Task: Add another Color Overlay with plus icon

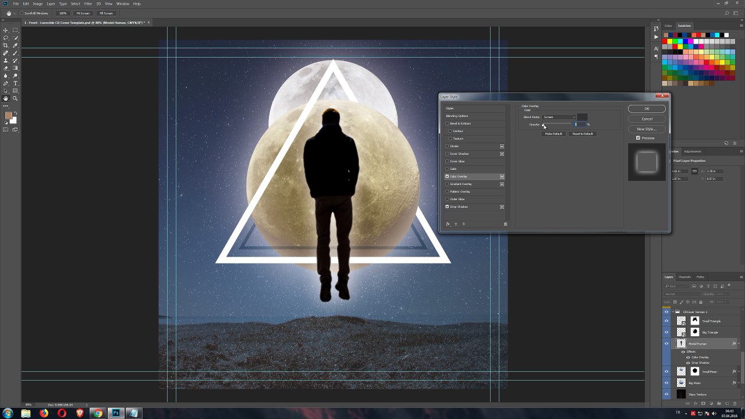Action: click(x=502, y=176)
